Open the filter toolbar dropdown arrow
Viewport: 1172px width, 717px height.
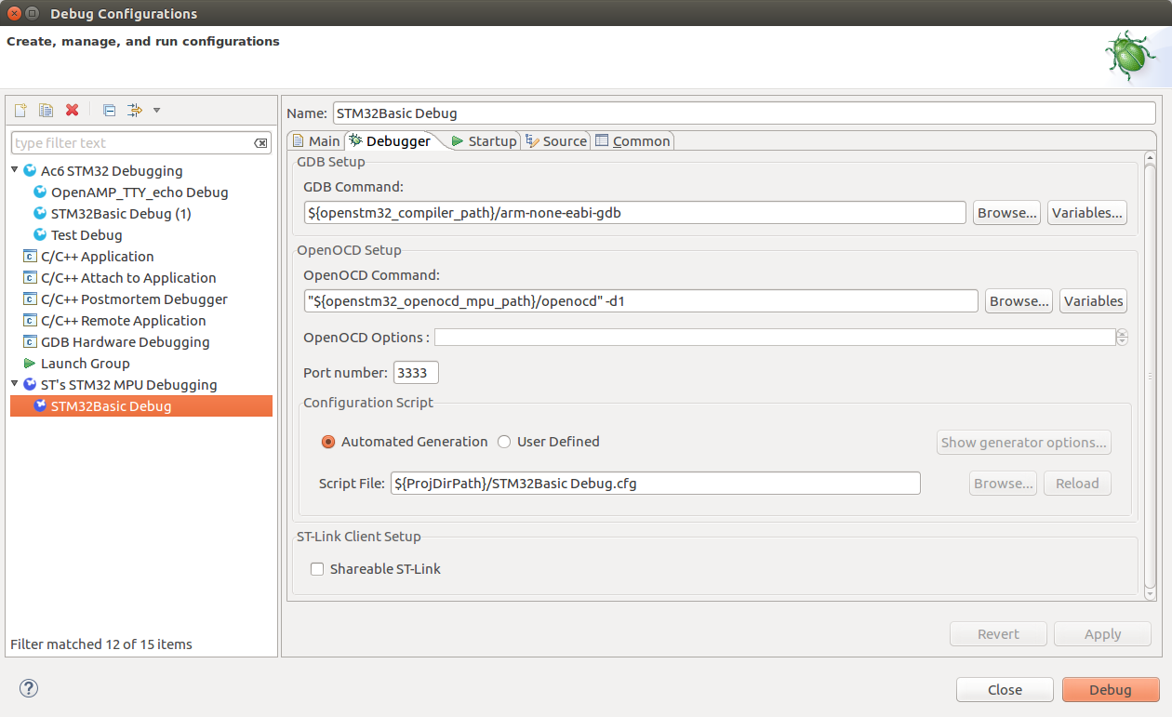coord(156,111)
